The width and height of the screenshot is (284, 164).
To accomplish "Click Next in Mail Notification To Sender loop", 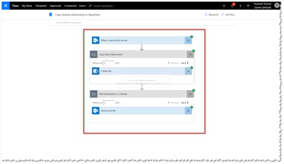I will click(x=185, y=103).
